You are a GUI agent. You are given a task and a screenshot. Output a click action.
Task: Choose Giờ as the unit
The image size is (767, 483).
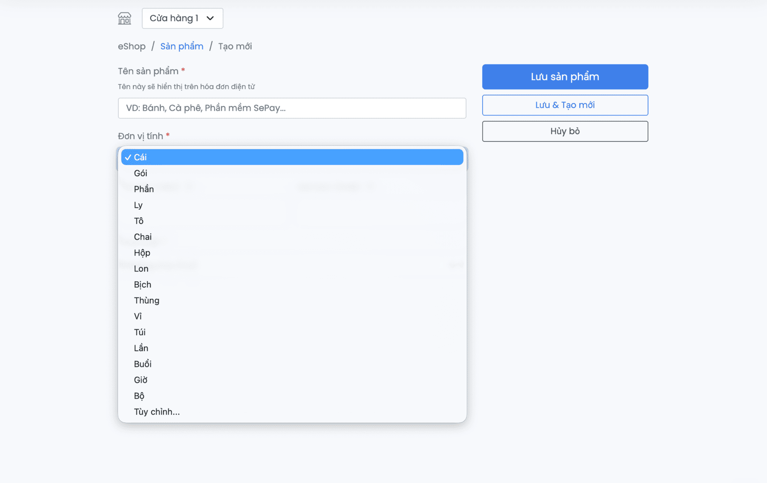140,380
